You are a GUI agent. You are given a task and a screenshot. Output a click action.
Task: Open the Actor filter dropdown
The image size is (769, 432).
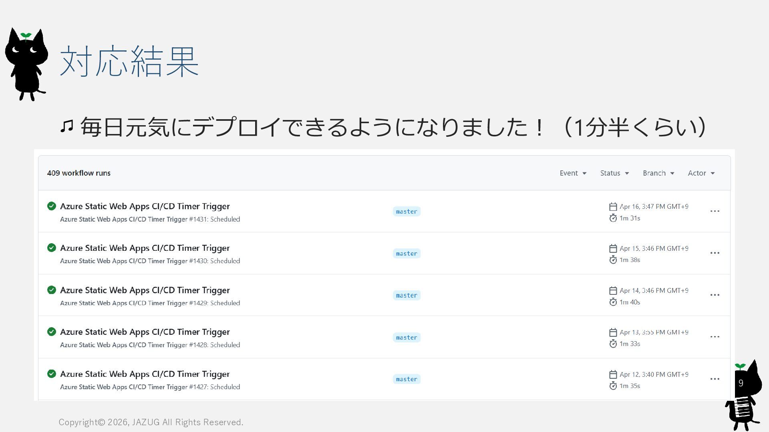click(701, 173)
